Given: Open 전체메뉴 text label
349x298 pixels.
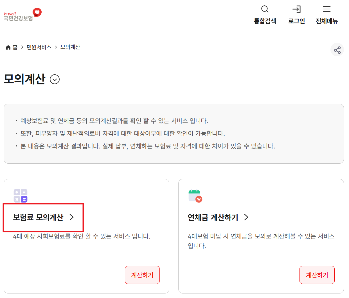Looking at the screenshot, I should point(327,21).
